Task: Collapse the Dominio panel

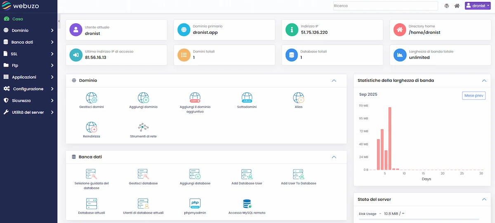Action: click(x=334, y=80)
